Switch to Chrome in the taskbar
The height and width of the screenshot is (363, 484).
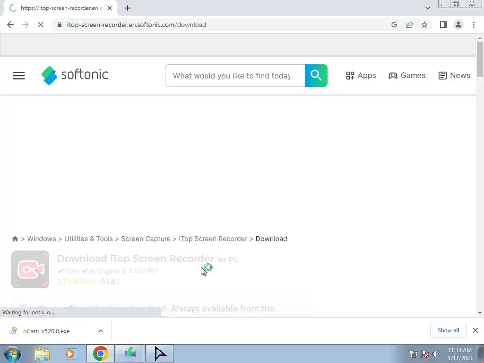pyautogui.click(x=101, y=354)
